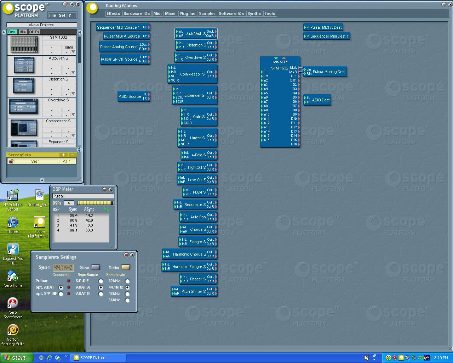Remove ScreenSet with minus button
The width and height of the screenshot is (453, 363).
[x=72, y=155]
